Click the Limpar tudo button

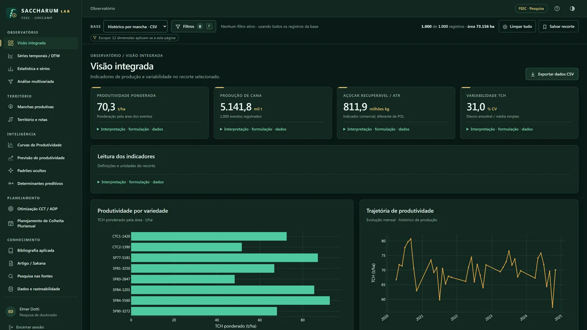517,26
